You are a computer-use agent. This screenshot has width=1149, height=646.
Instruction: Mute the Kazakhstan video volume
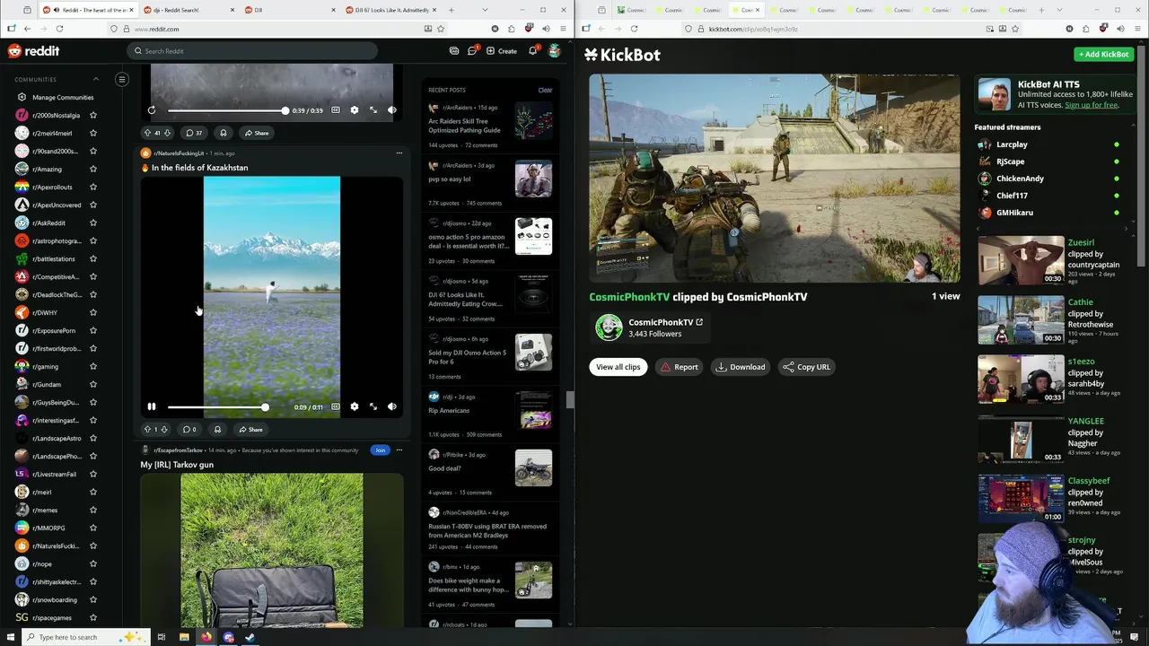coord(392,407)
